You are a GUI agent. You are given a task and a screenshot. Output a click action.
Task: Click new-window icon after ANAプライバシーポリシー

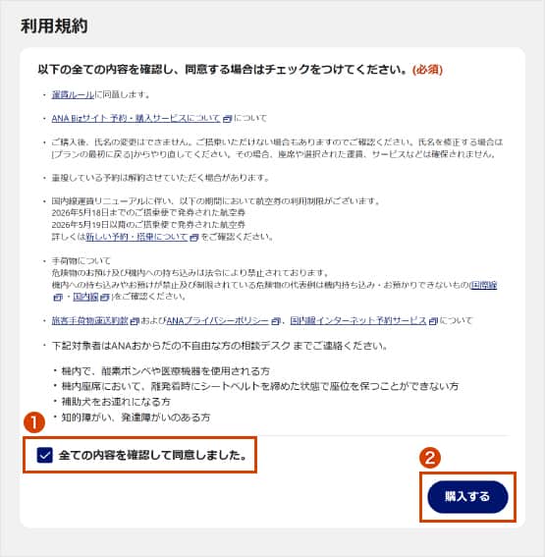coord(276,321)
